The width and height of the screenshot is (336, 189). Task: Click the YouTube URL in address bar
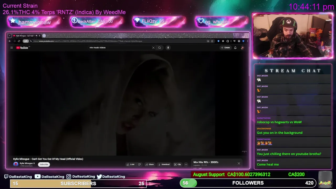(88, 41)
